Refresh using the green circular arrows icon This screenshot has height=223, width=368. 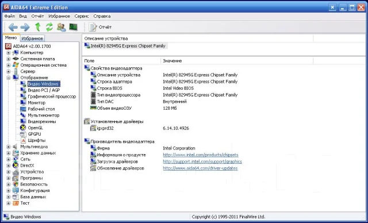pyautogui.click(x=49, y=27)
